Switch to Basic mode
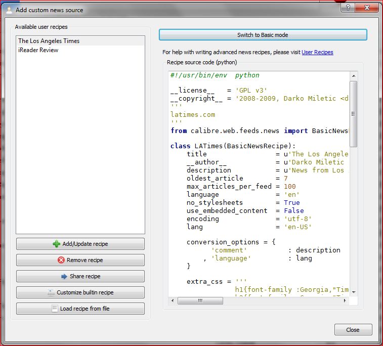Screen dimensions: 383x346 pyautogui.click(x=263, y=35)
